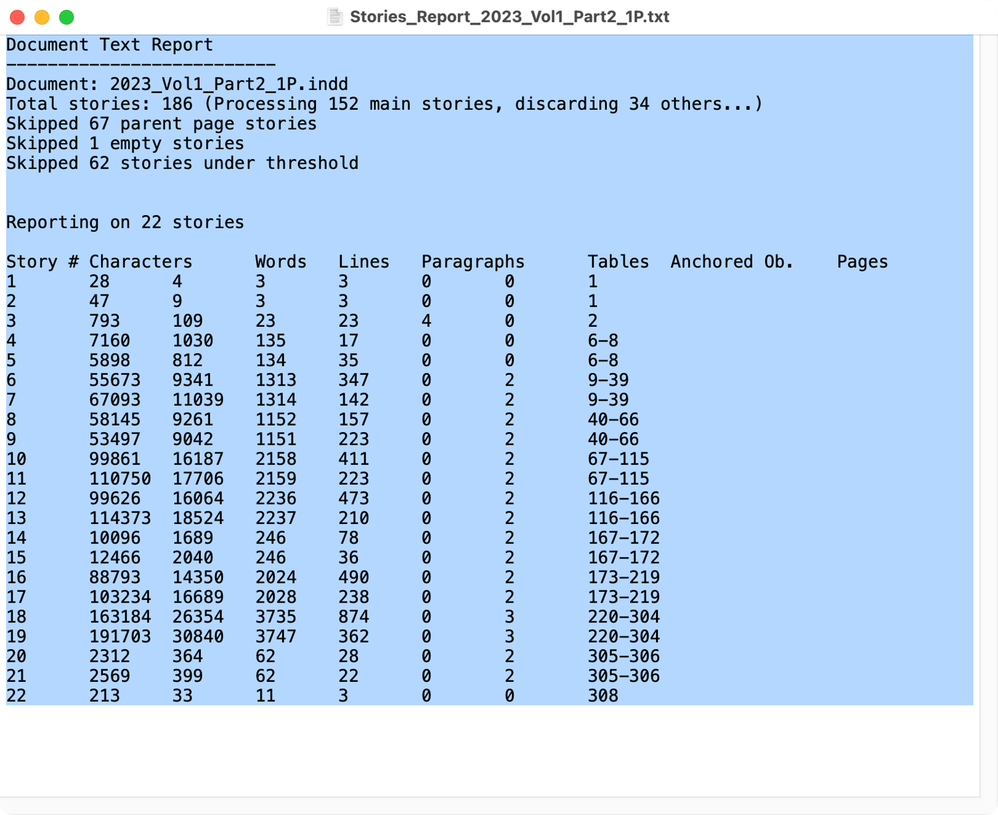This screenshot has width=998, height=815.
Task: Click the page value "308" in story 22
Action: [x=603, y=696]
